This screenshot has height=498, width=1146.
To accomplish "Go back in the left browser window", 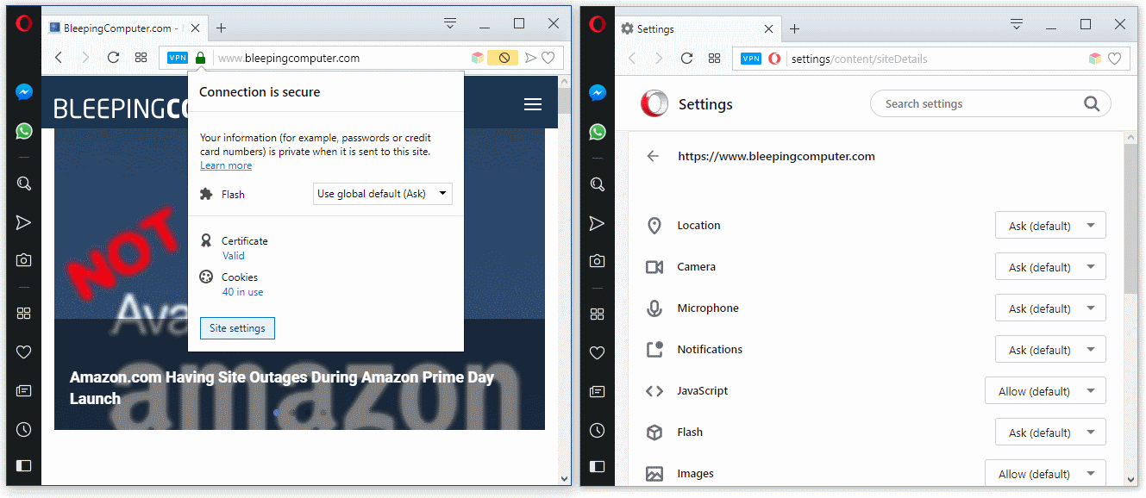I will point(59,58).
